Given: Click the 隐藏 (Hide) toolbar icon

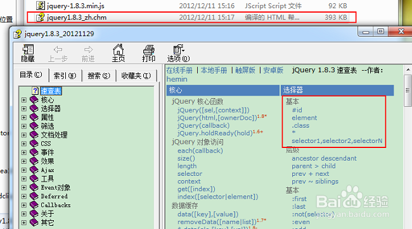Looking at the screenshot, I should [28, 53].
